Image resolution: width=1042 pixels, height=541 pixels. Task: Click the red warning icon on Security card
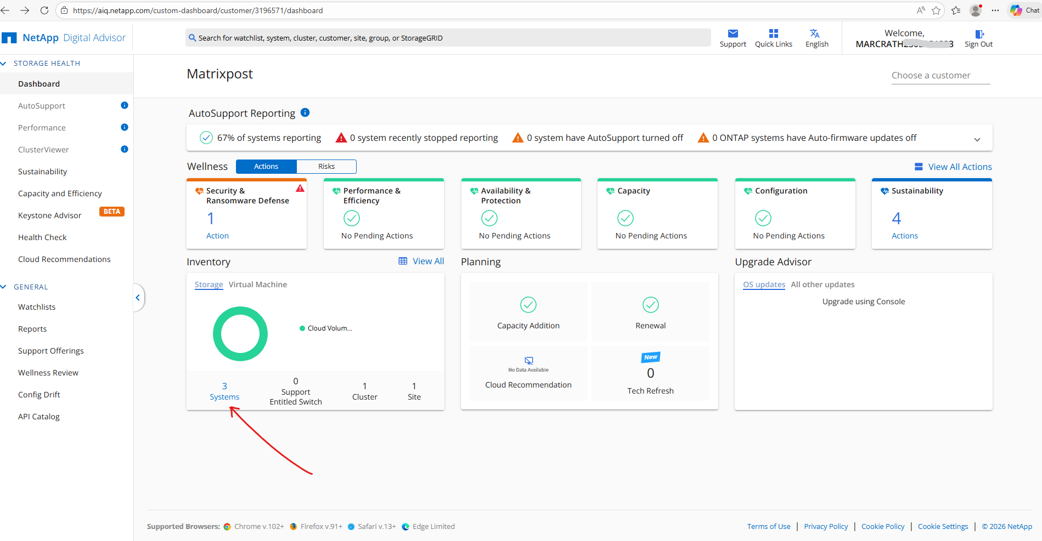click(300, 189)
